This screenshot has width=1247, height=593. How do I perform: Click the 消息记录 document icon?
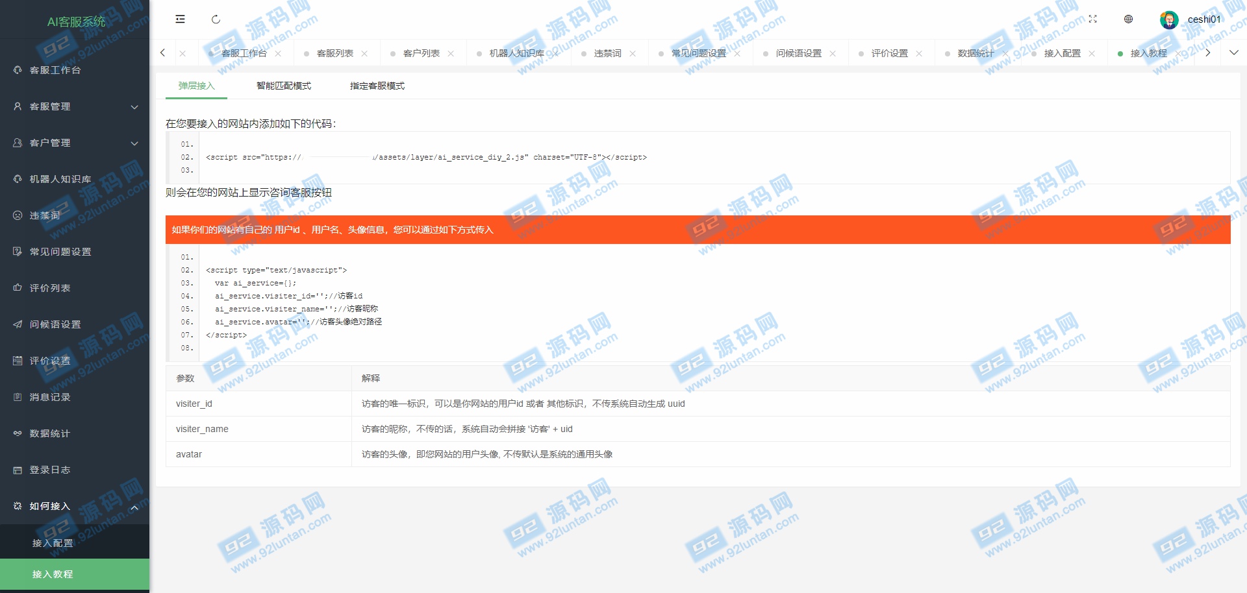[x=18, y=397]
